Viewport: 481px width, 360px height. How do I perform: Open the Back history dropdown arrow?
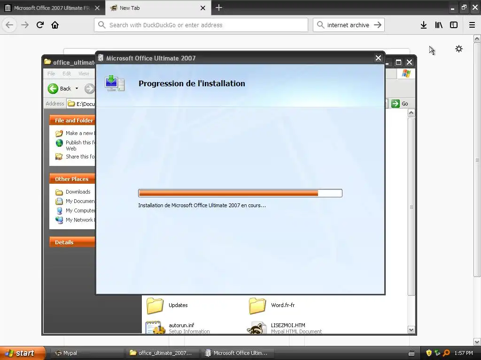77,89
